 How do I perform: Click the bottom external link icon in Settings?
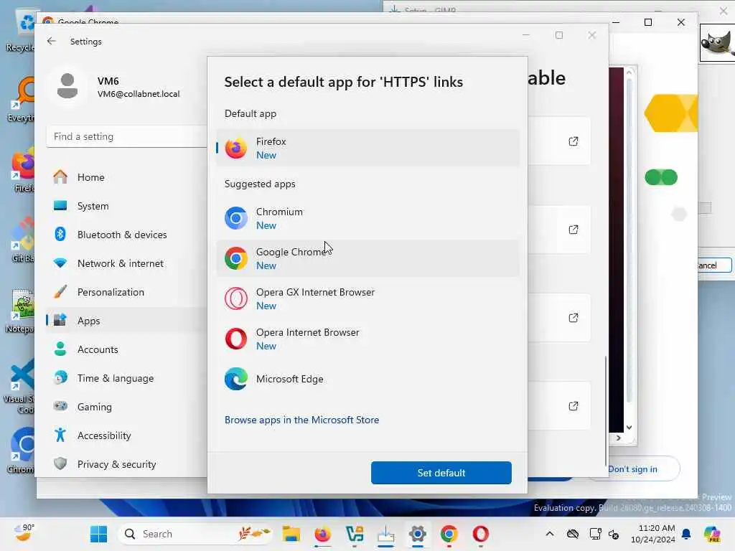(573, 406)
